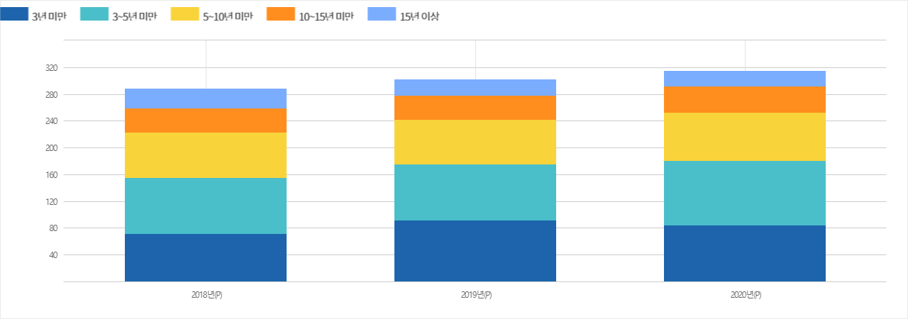Select the yellow segment of 2019년(P) bar
The width and height of the screenshot is (908, 319).
pos(475,142)
